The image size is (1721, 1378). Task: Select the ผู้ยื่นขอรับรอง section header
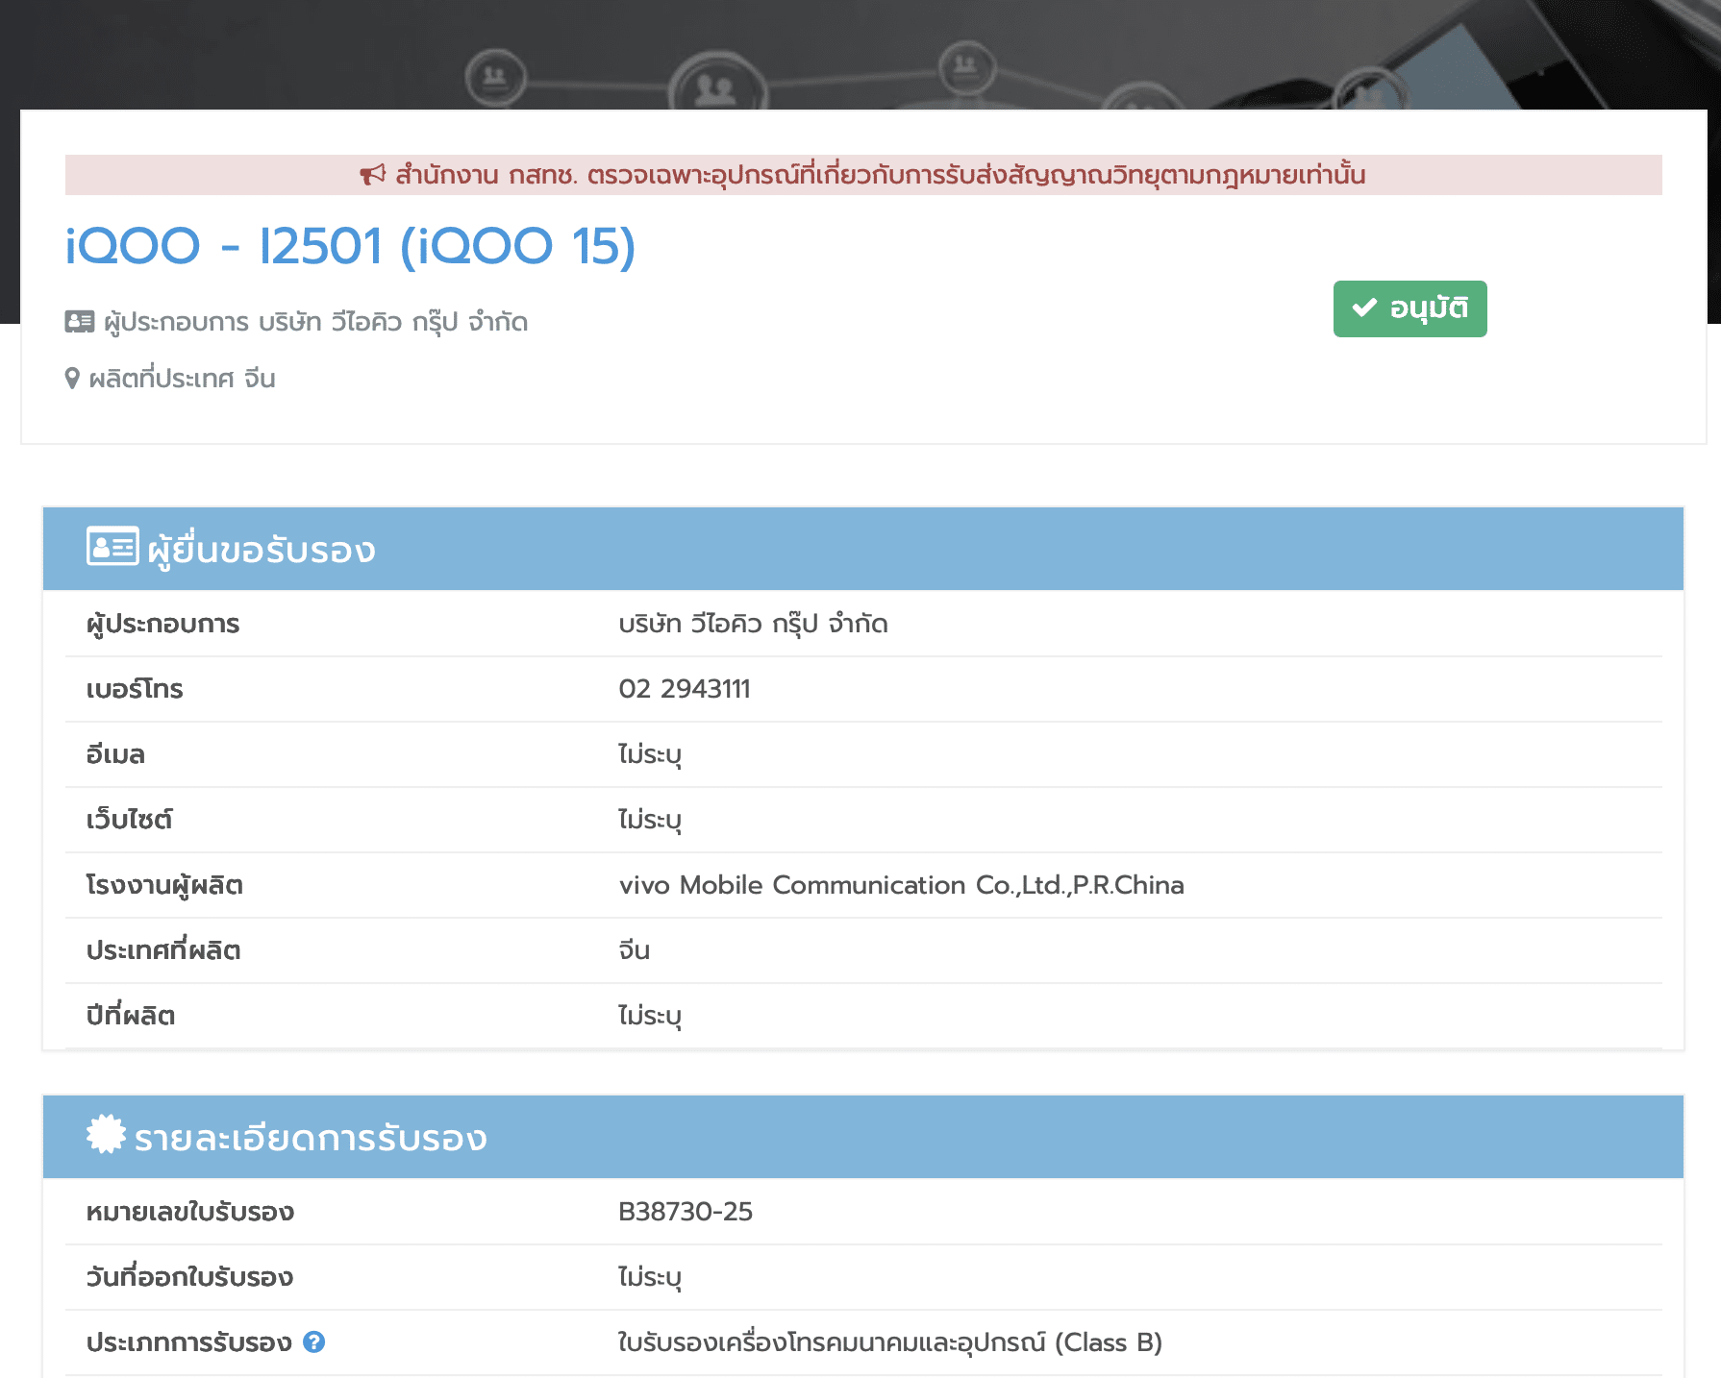point(261,550)
